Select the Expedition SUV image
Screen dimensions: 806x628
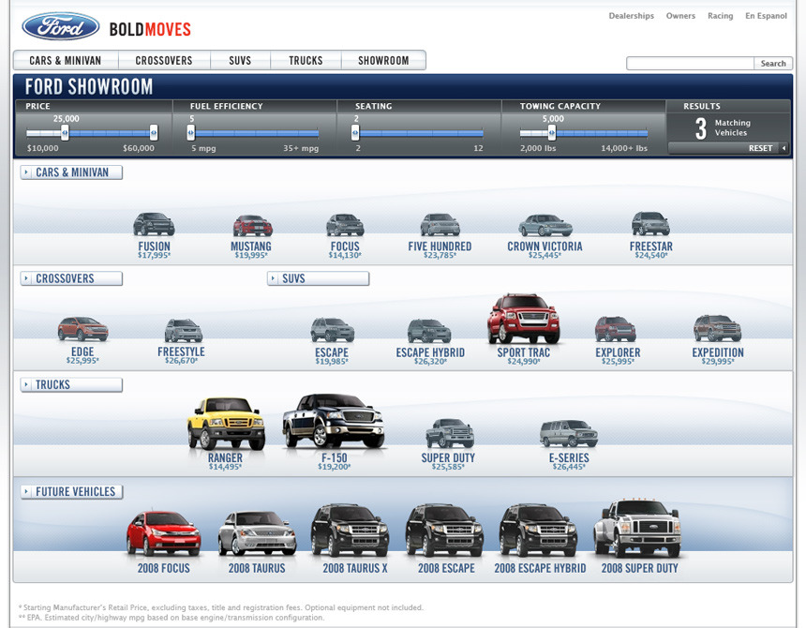[x=717, y=328]
